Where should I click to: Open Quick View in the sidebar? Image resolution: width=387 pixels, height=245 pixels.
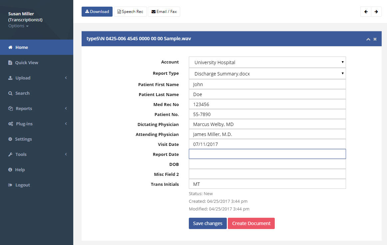click(37, 62)
